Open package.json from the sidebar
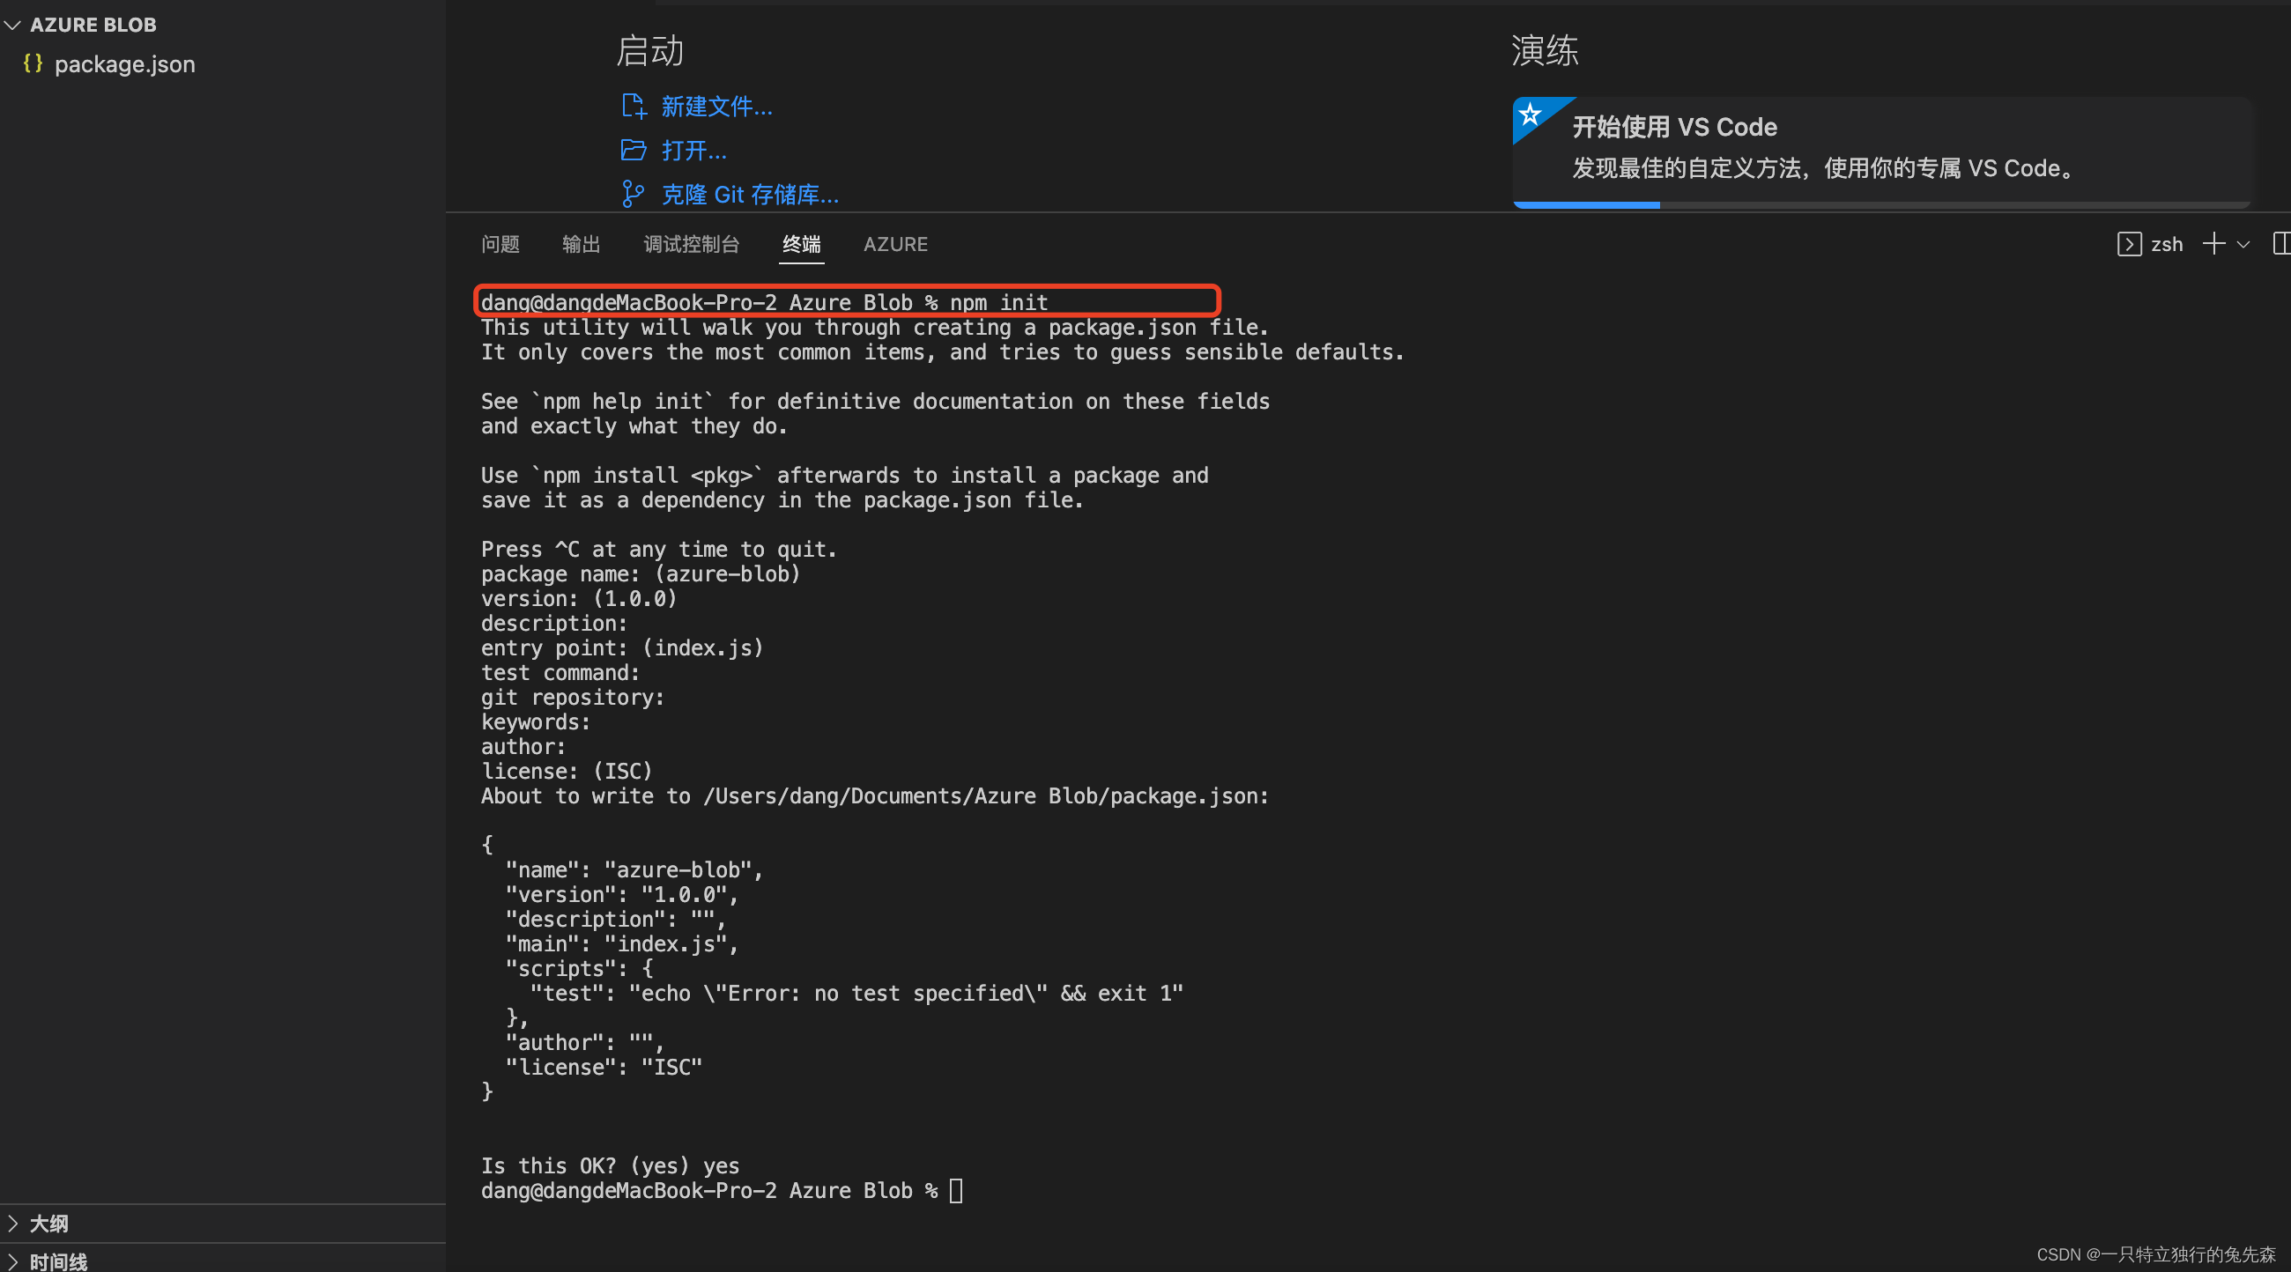 [124, 63]
